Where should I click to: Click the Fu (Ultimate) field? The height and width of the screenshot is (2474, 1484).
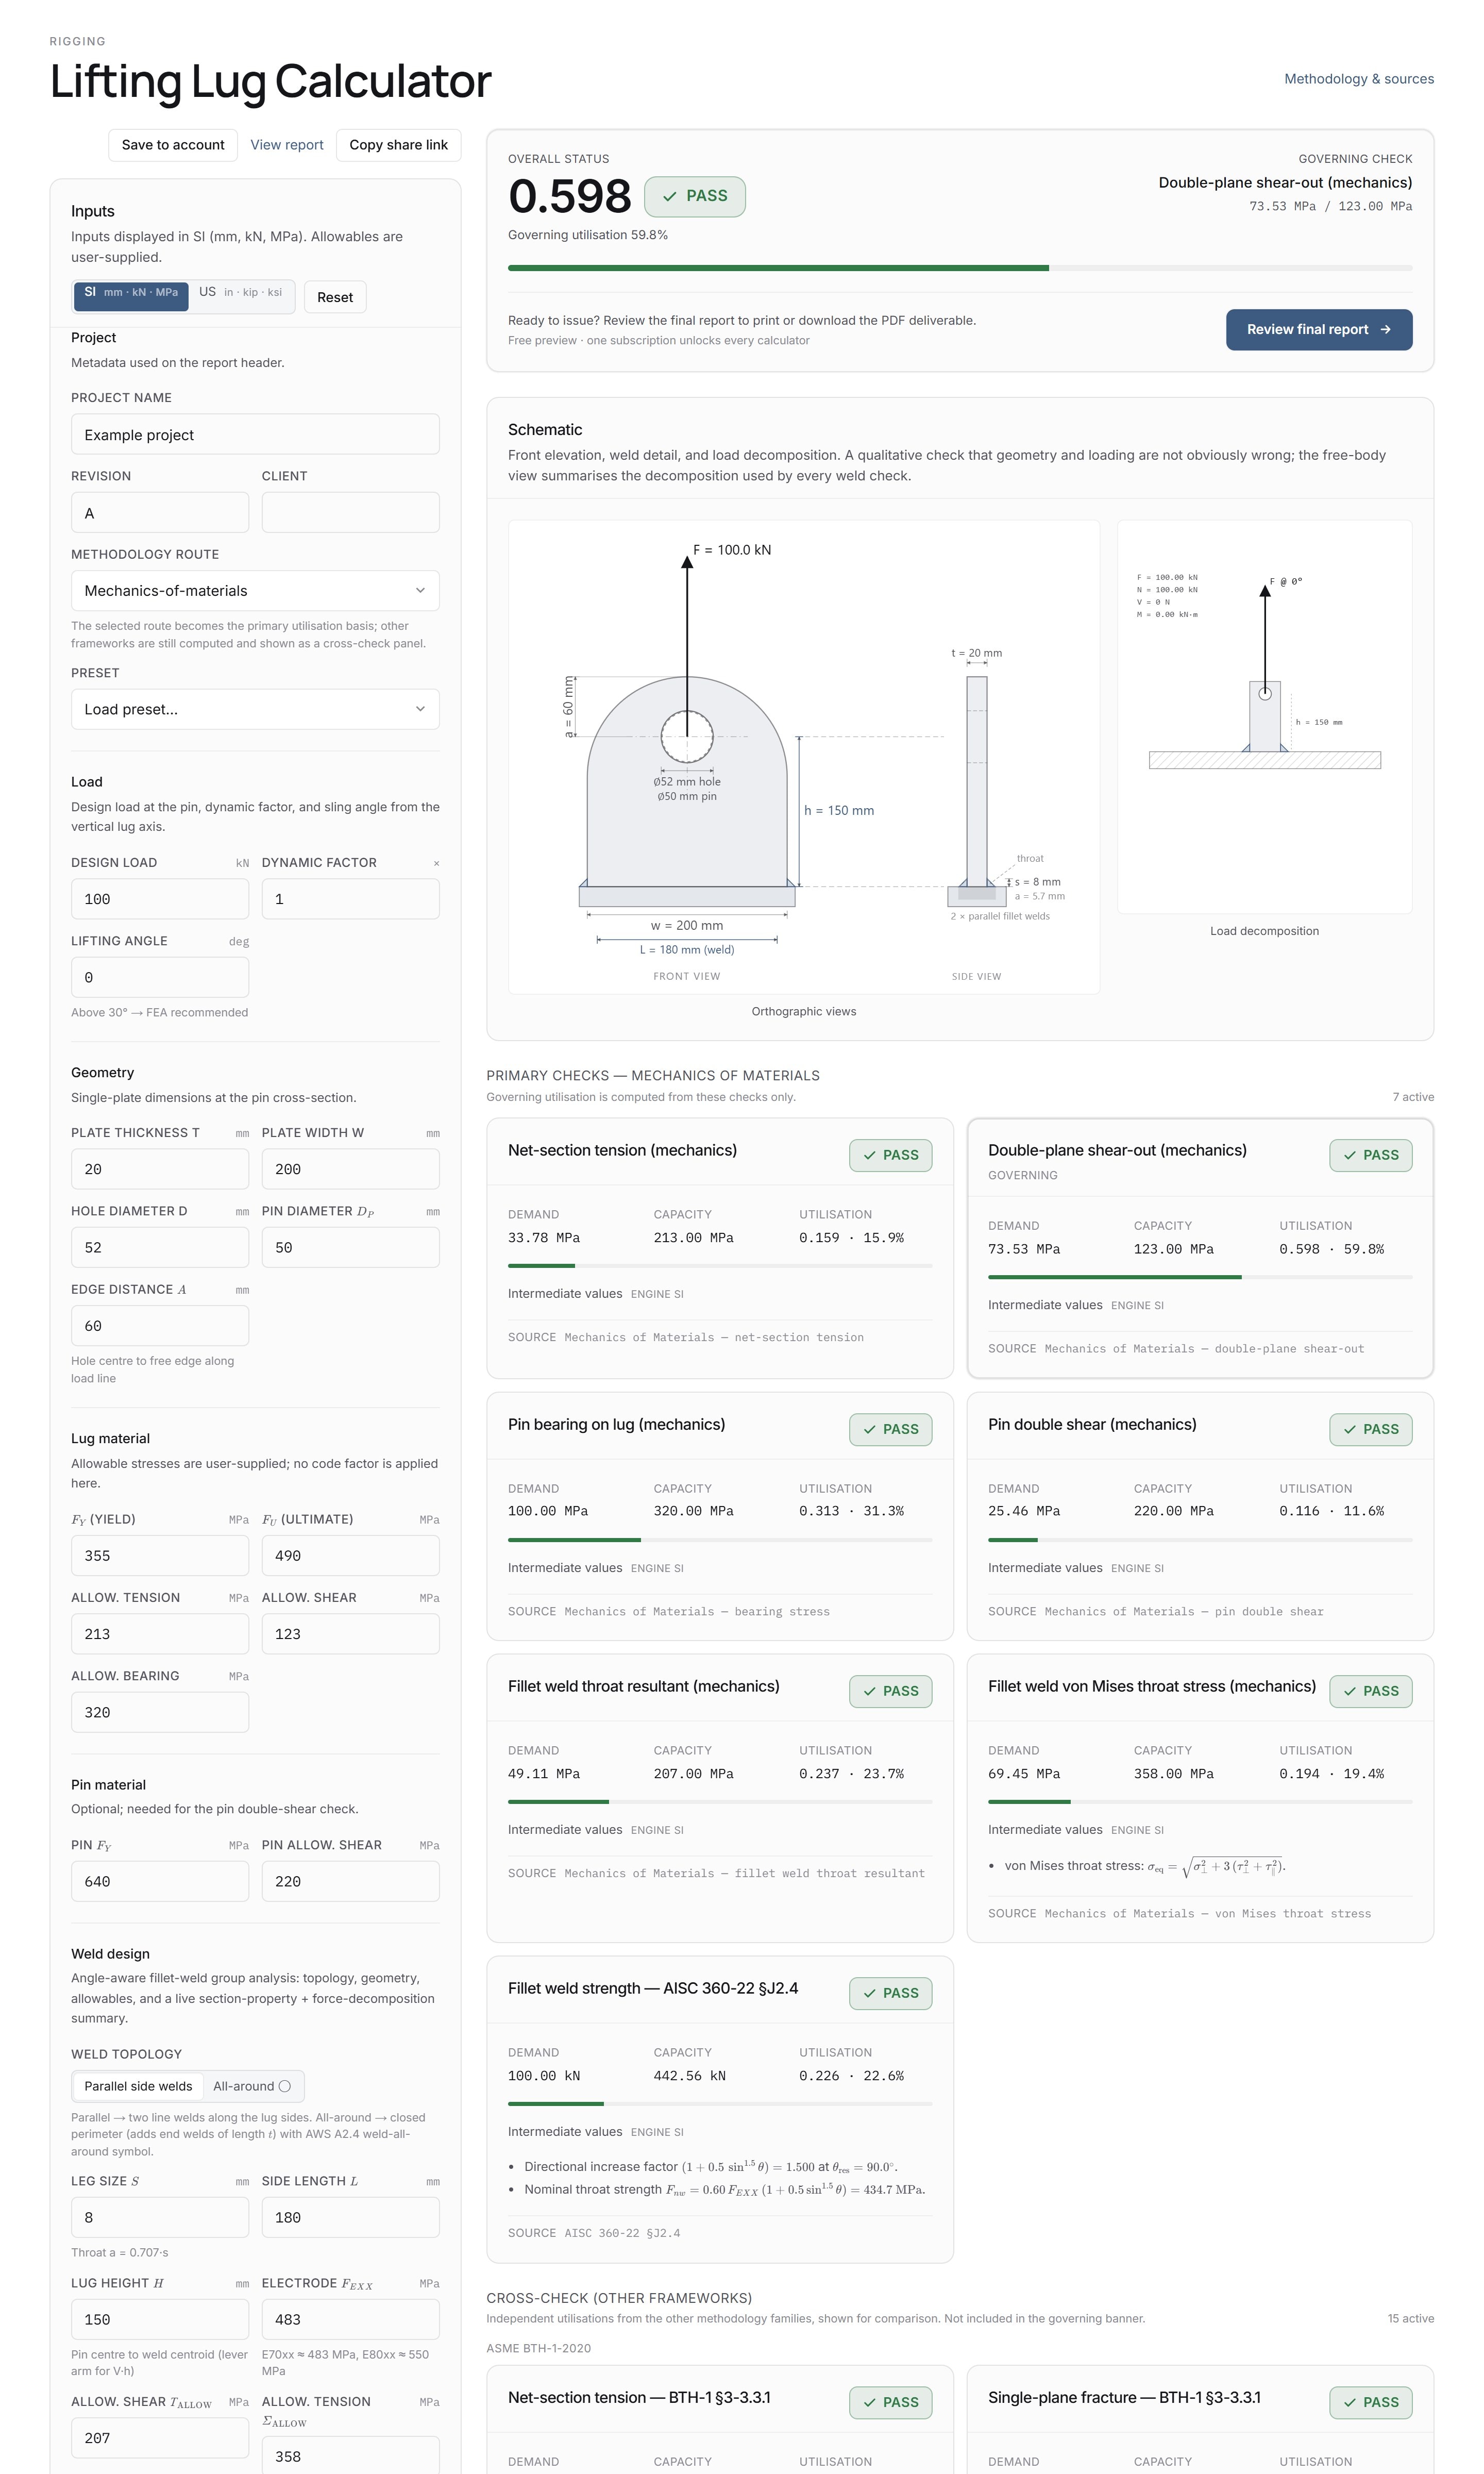[350, 1556]
